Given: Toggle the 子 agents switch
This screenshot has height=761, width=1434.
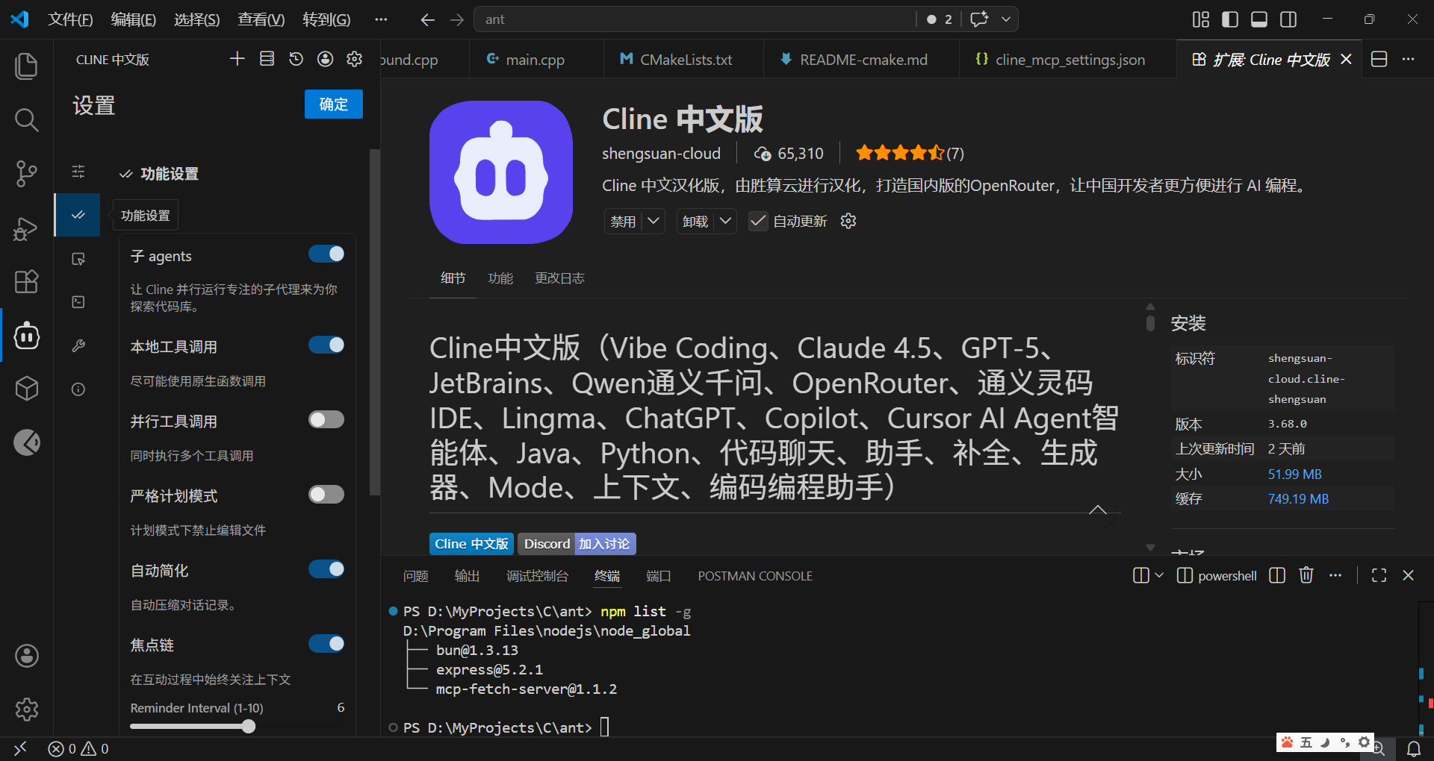Looking at the screenshot, I should pyautogui.click(x=326, y=254).
